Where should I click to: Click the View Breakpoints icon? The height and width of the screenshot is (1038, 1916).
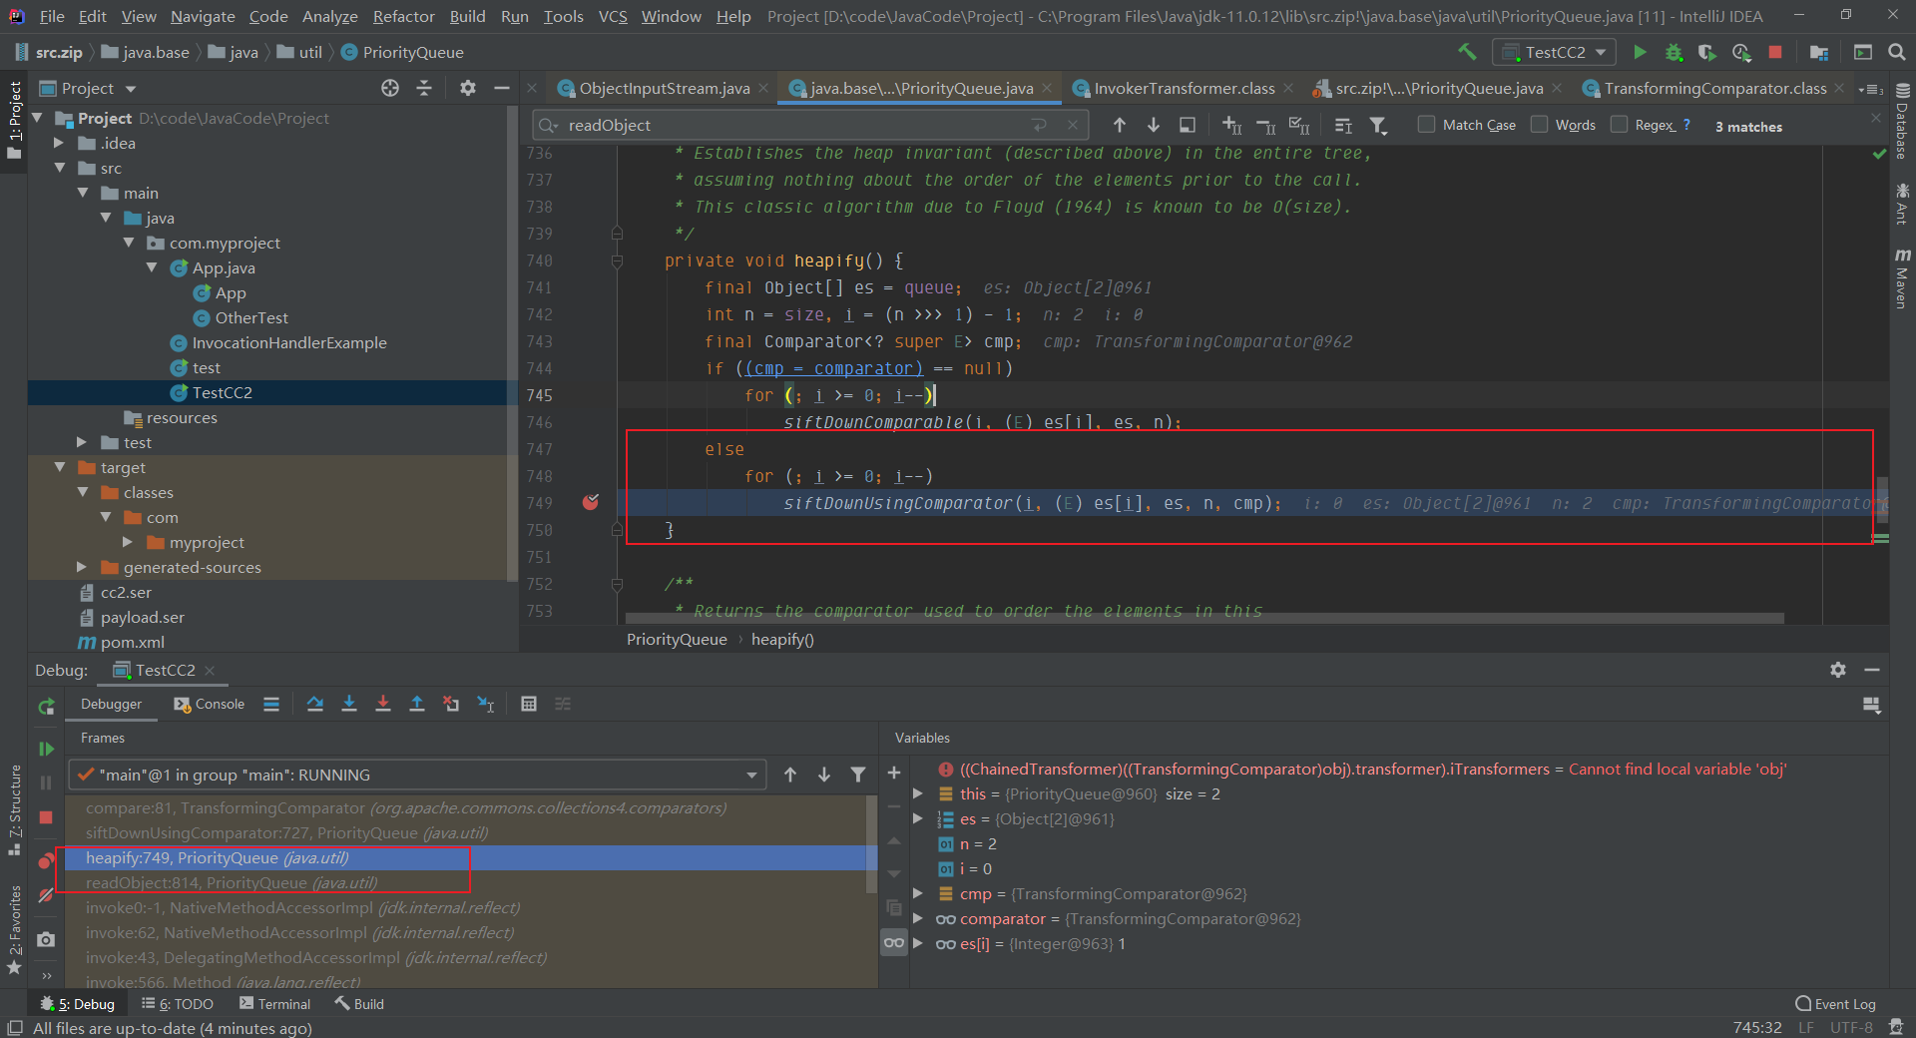(46, 861)
